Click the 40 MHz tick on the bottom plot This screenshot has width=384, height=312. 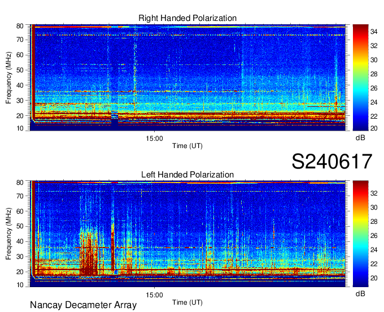coord(20,241)
